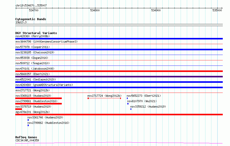230x146 pixels.
Task: Select the blue bar under nsv4260660
Action: (x=119, y=87)
